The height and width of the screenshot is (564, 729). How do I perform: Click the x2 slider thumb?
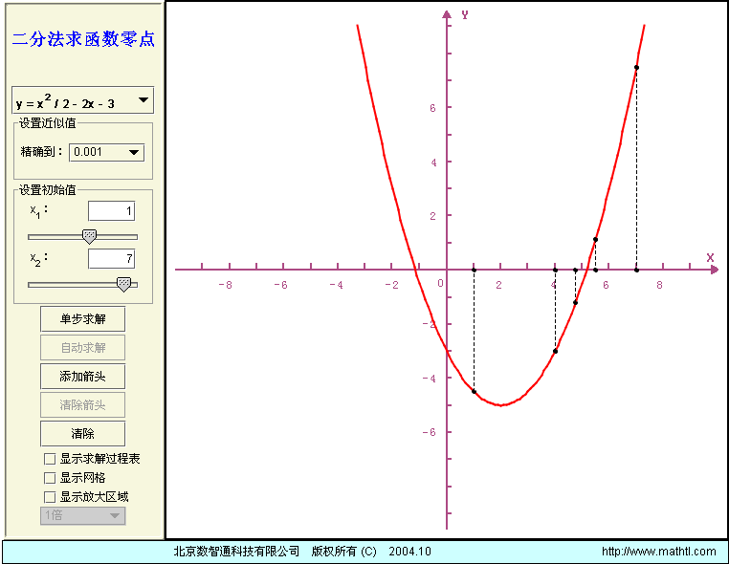(x=123, y=284)
